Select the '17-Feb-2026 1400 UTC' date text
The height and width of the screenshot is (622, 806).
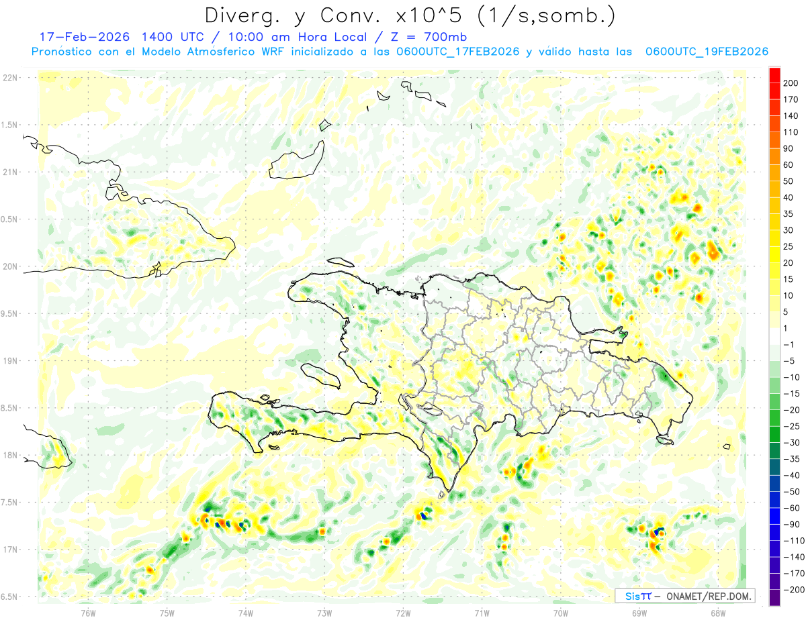124,37
